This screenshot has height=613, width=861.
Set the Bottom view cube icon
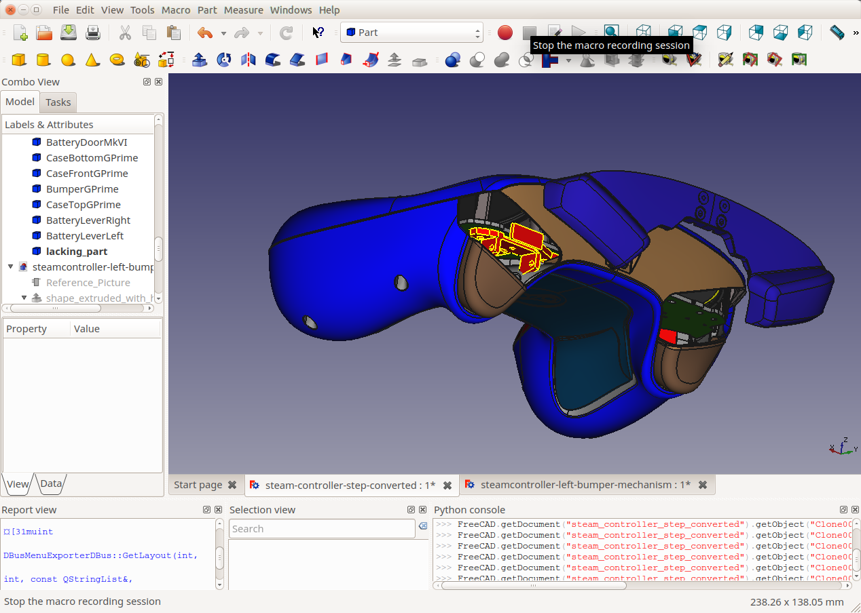pyautogui.click(x=780, y=32)
